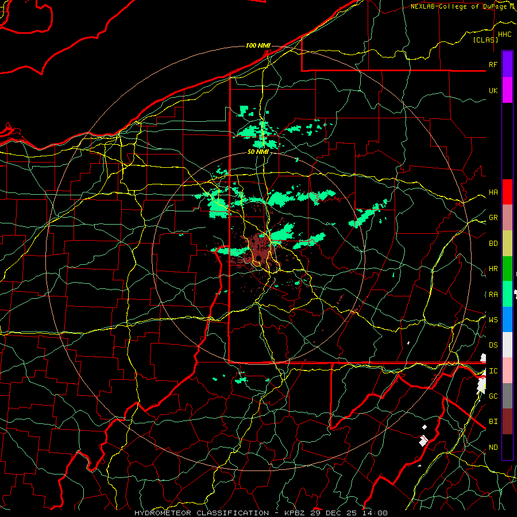
Task: Click the HA red legend swatch
Action: pos(507,192)
